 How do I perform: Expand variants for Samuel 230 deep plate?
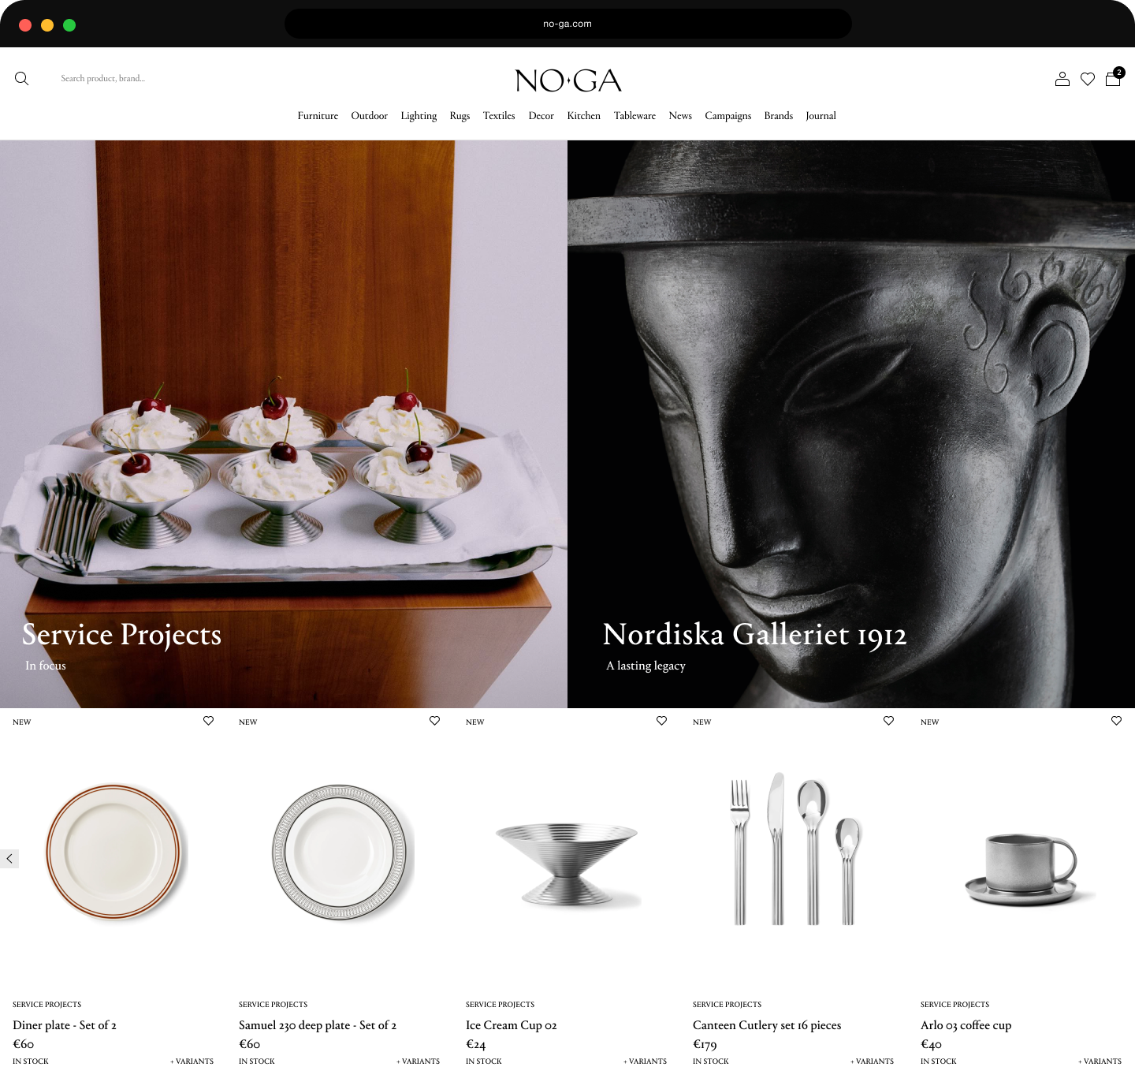(x=418, y=1061)
